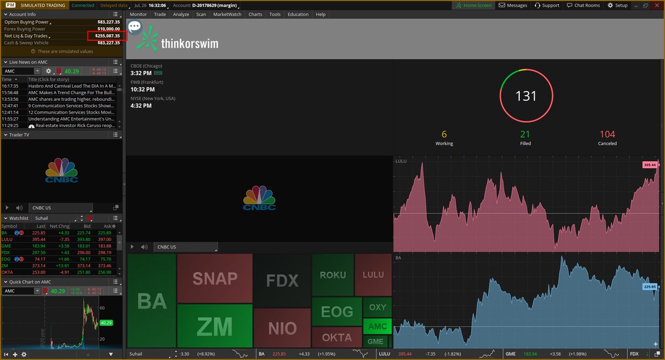Go to the Home Screen button
The width and height of the screenshot is (665, 360).
[473, 5]
